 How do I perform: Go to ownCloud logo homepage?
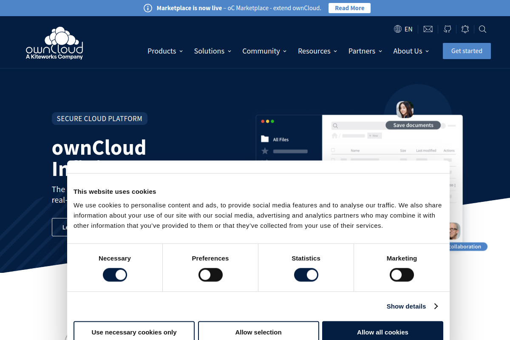pyautogui.click(x=54, y=43)
